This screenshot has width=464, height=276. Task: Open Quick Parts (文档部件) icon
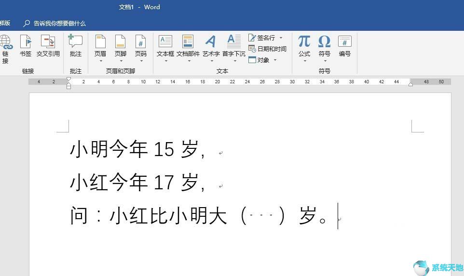click(188, 41)
